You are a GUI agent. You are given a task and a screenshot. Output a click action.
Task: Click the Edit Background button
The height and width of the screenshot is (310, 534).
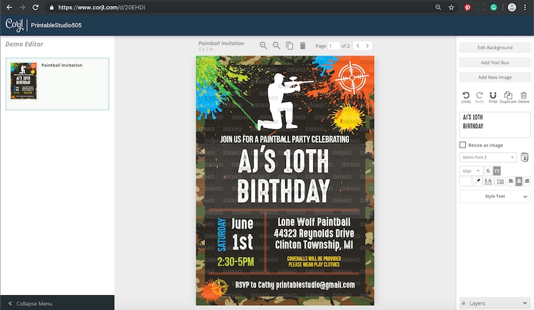coord(495,48)
